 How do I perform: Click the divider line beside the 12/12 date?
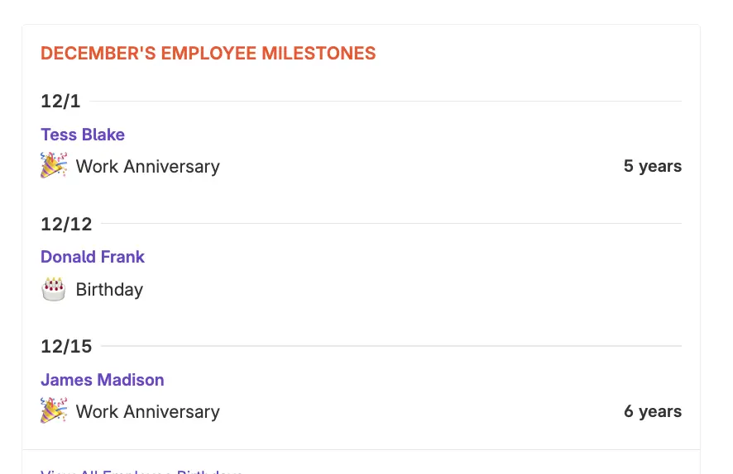point(390,224)
